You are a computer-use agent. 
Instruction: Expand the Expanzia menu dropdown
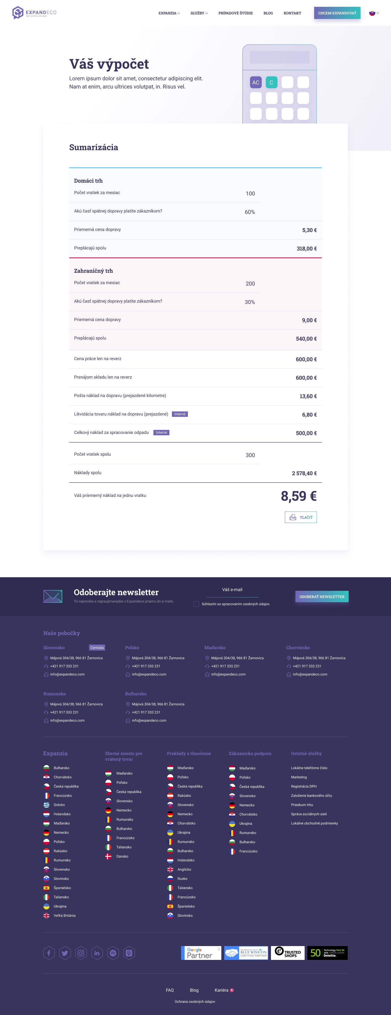pos(169,13)
